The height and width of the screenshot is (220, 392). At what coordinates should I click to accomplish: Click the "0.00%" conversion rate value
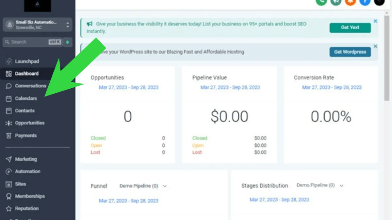coord(331,116)
